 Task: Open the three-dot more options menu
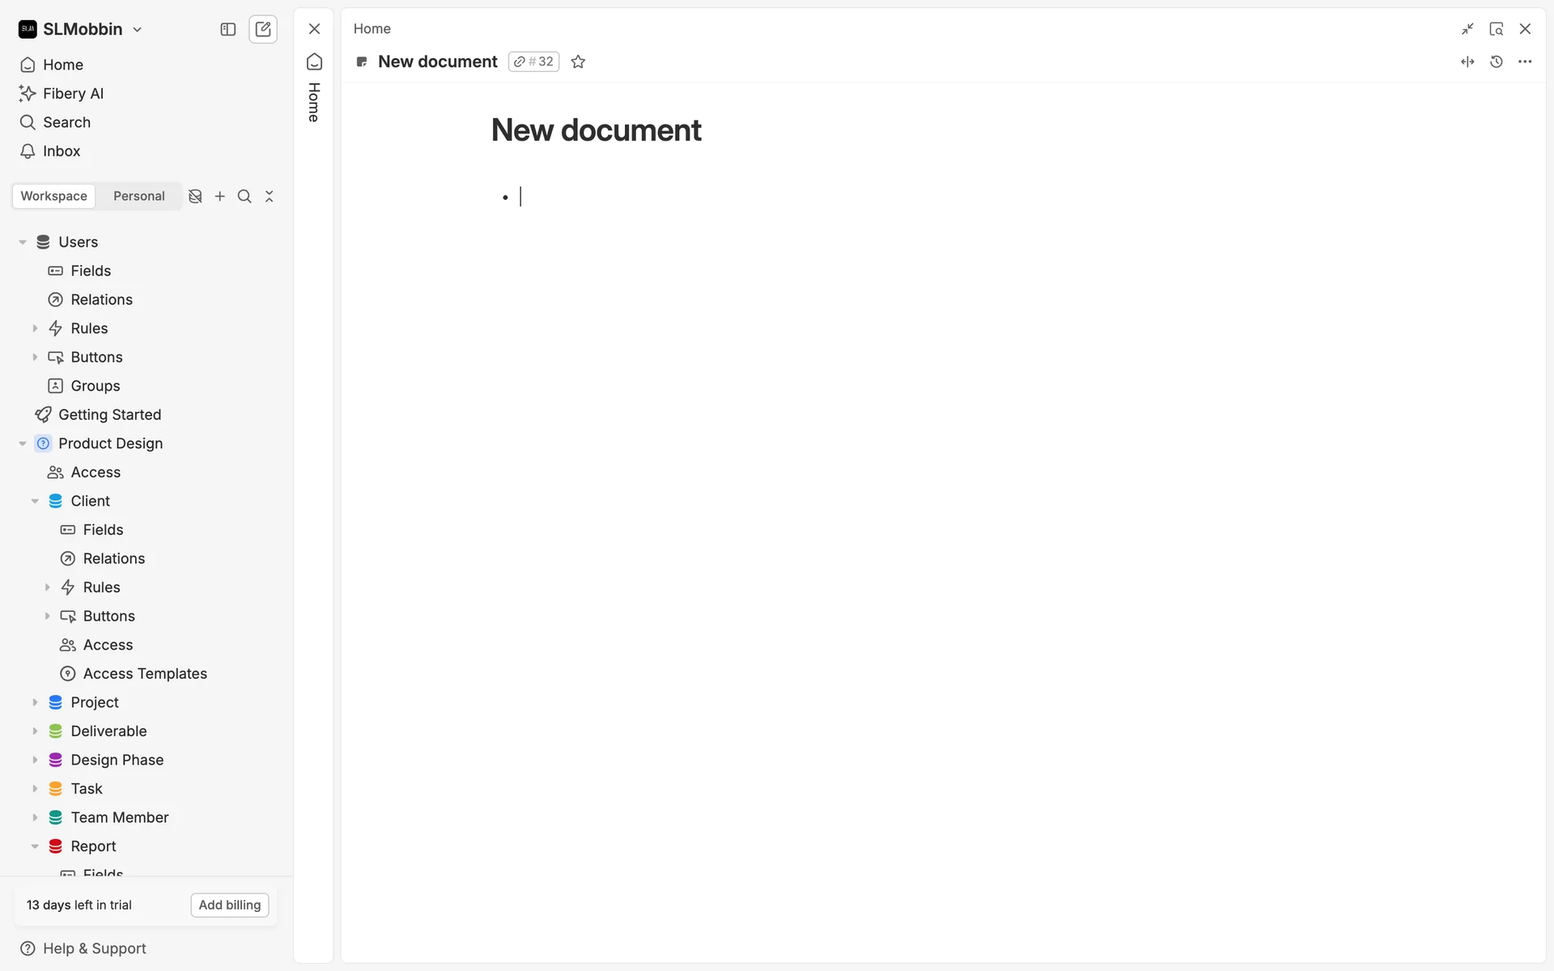click(x=1525, y=61)
